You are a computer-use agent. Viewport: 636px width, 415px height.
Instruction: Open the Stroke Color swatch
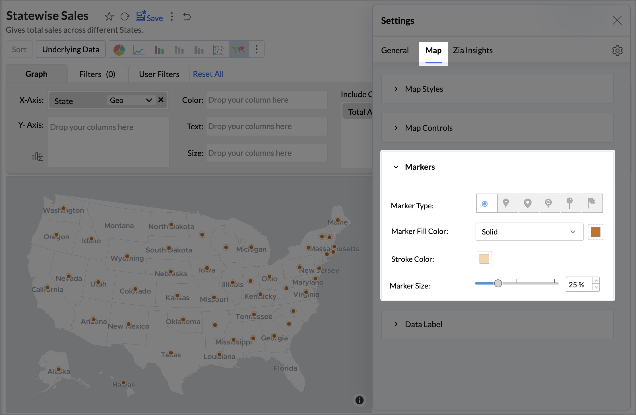(484, 259)
